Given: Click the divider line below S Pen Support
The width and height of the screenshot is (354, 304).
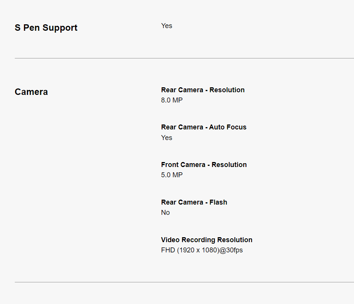Looking at the screenshot, I should point(184,58).
